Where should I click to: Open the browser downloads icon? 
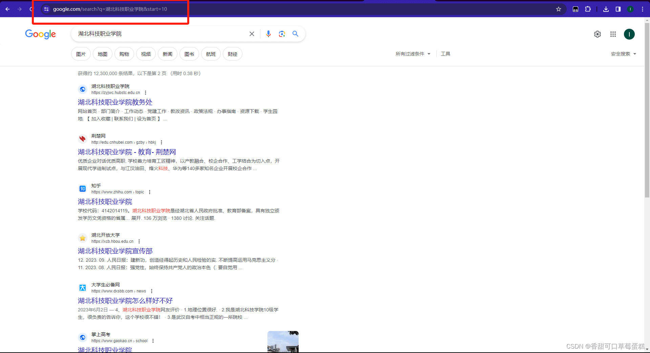tap(606, 9)
